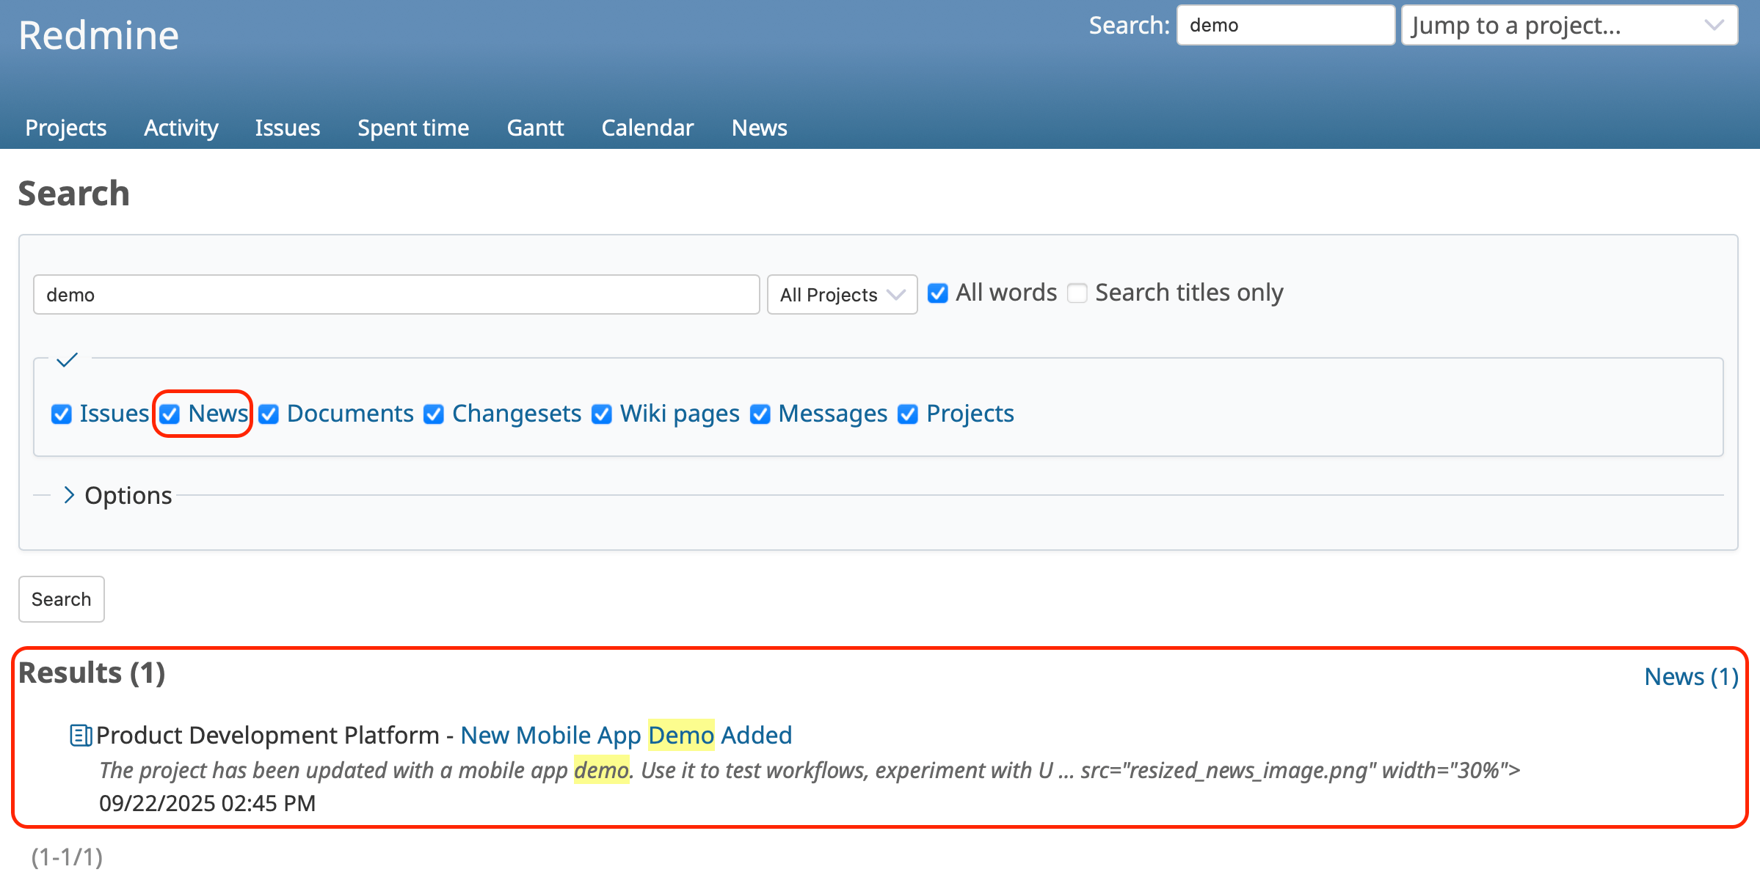Uncheck the Wiki pages filter
This screenshot has height=883, width=1760.
(602, 414)
